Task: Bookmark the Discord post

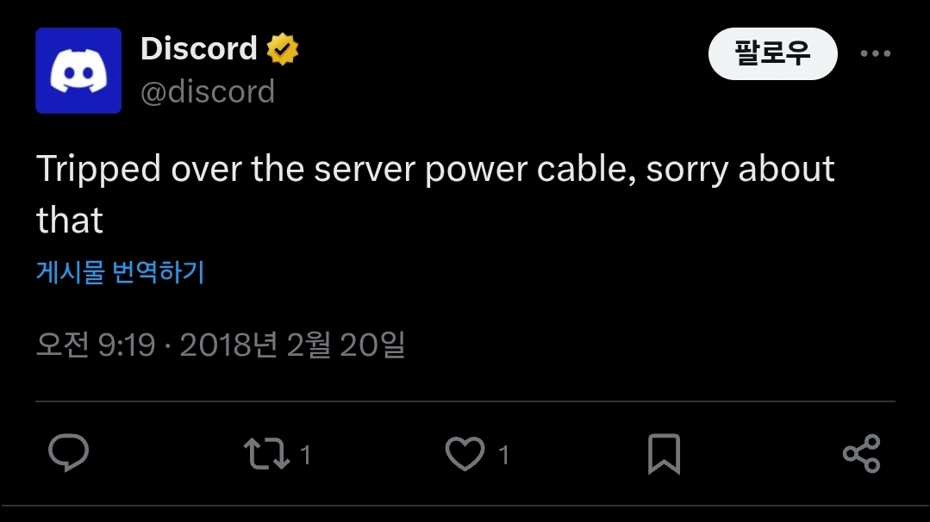Action: 664,453
